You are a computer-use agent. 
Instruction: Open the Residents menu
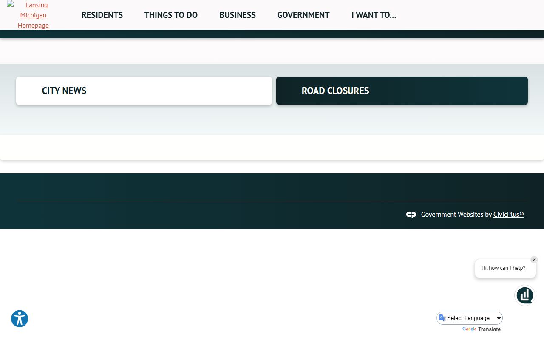click(x=102, y=15)
